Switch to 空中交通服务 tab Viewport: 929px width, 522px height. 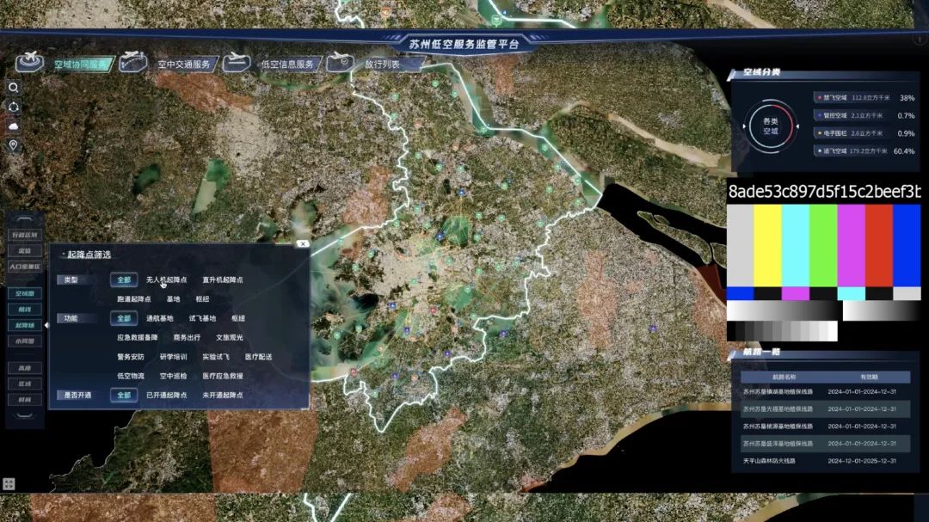[183, 64]
